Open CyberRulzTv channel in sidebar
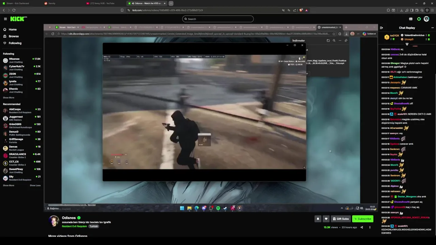 tap(22, 68)
